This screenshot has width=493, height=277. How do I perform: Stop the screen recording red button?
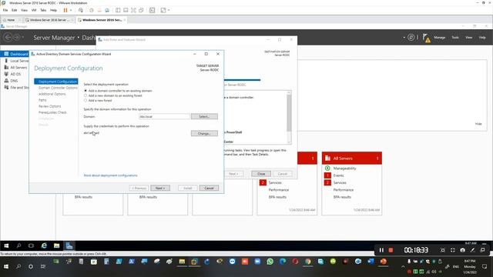pyautogui.click(x=391, y=250)
